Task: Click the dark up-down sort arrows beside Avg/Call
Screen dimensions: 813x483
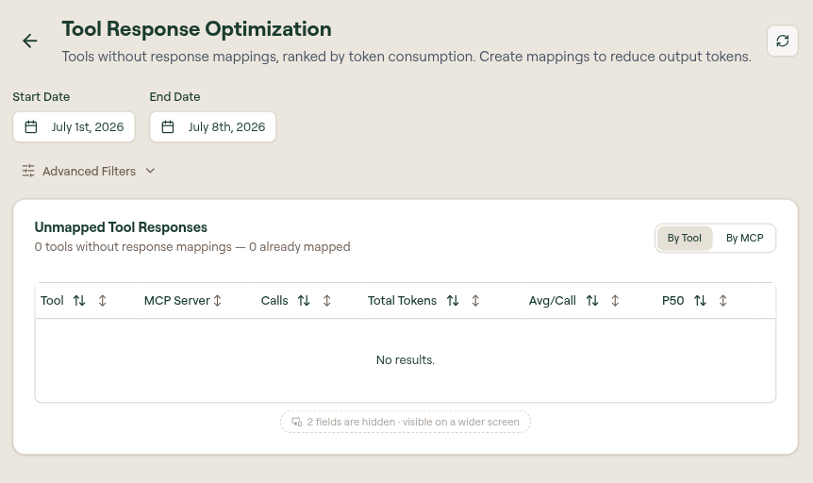Action: 592,300
